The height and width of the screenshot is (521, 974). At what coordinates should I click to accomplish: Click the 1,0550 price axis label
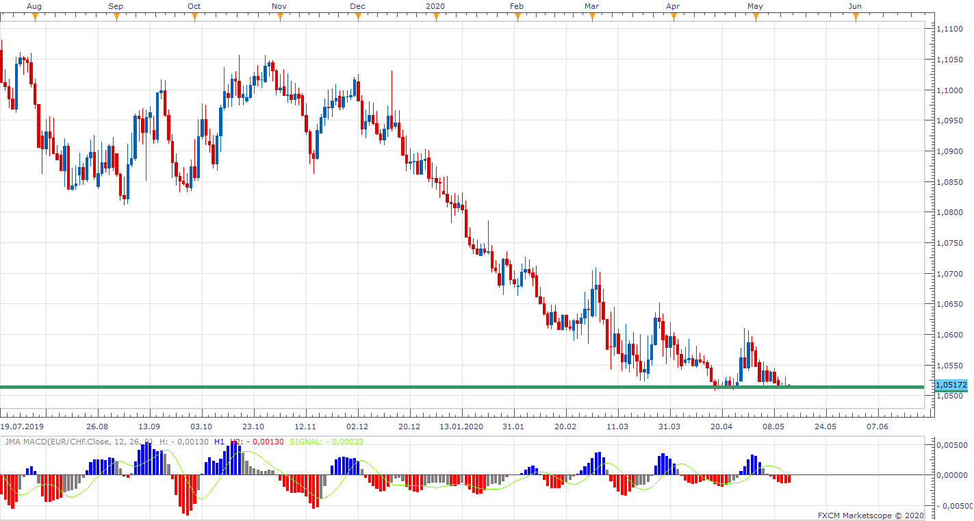[951, 366]
